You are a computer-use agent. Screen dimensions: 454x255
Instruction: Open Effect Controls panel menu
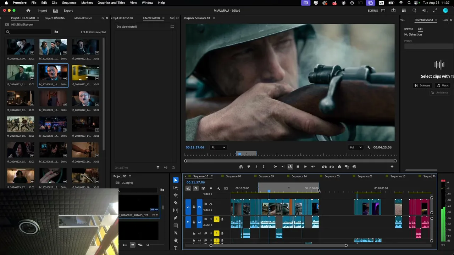[x=163, y=18]
